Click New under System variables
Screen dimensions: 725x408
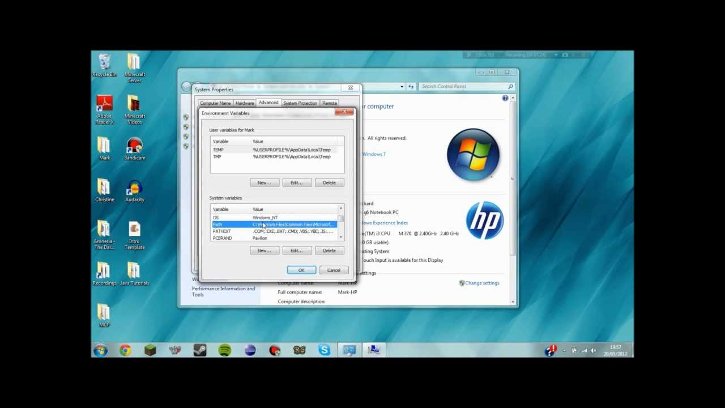point(265,250)
